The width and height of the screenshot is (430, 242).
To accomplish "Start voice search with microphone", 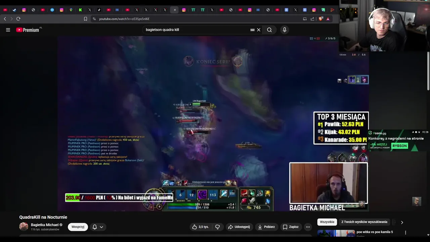I will [x=285, y=30].
